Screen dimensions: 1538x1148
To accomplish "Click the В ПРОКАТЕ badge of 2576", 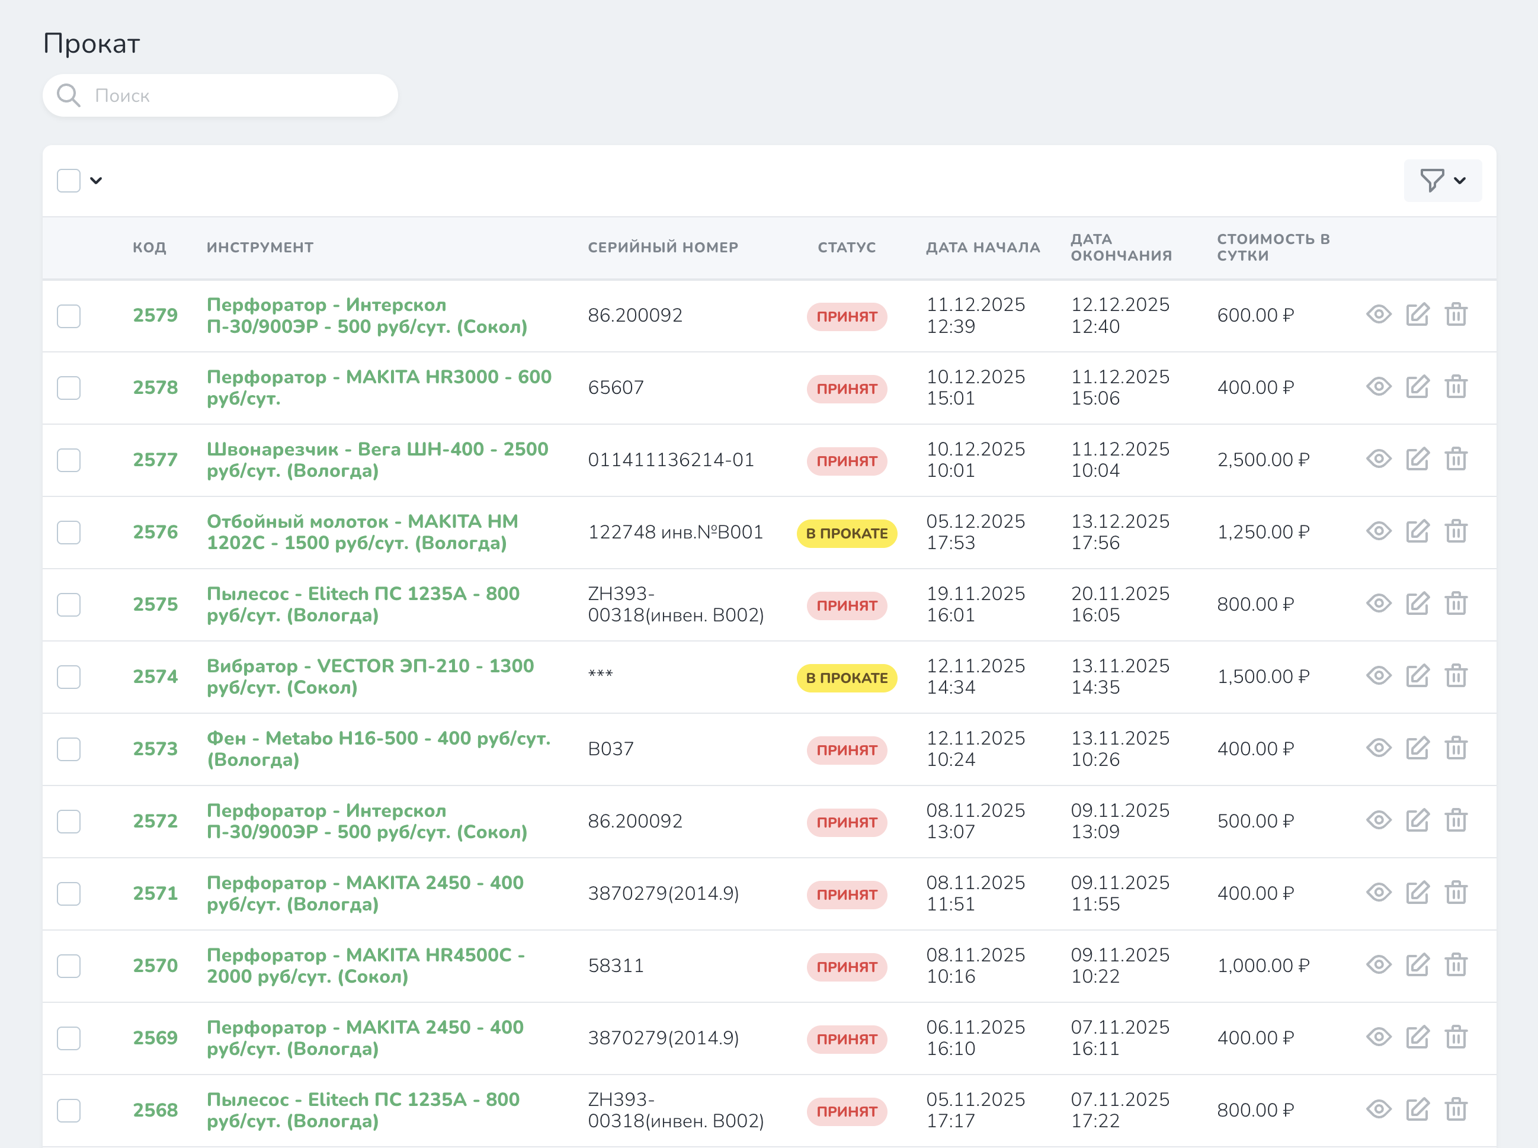I will pyautogui.click(x=846, y=533).
